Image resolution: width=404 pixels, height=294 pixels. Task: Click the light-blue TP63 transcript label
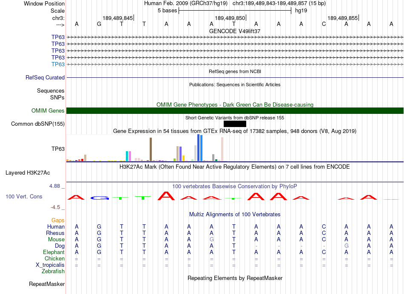(58, 64)
